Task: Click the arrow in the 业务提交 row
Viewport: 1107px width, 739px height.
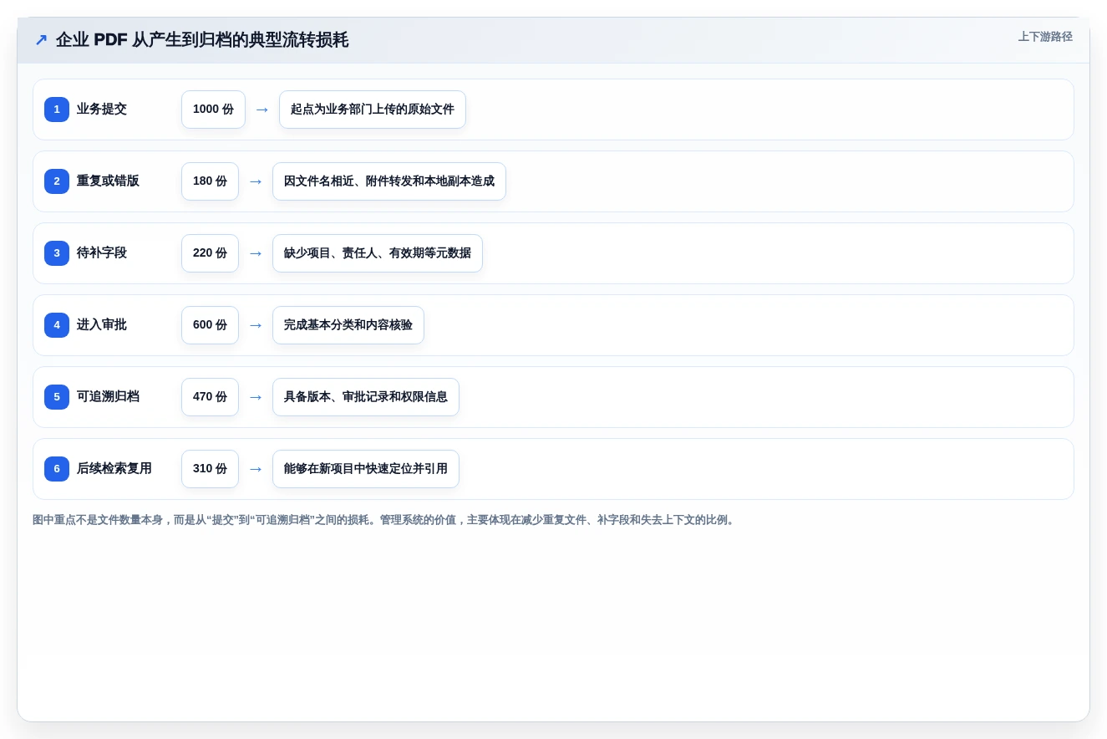Action: pos(262,110)
